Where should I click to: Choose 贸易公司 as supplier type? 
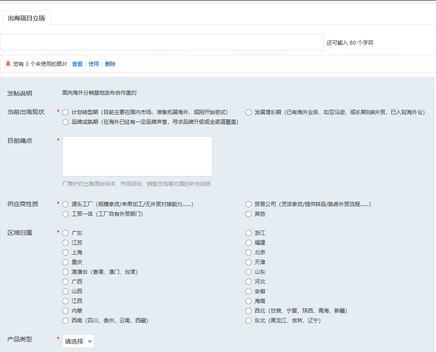248,204
